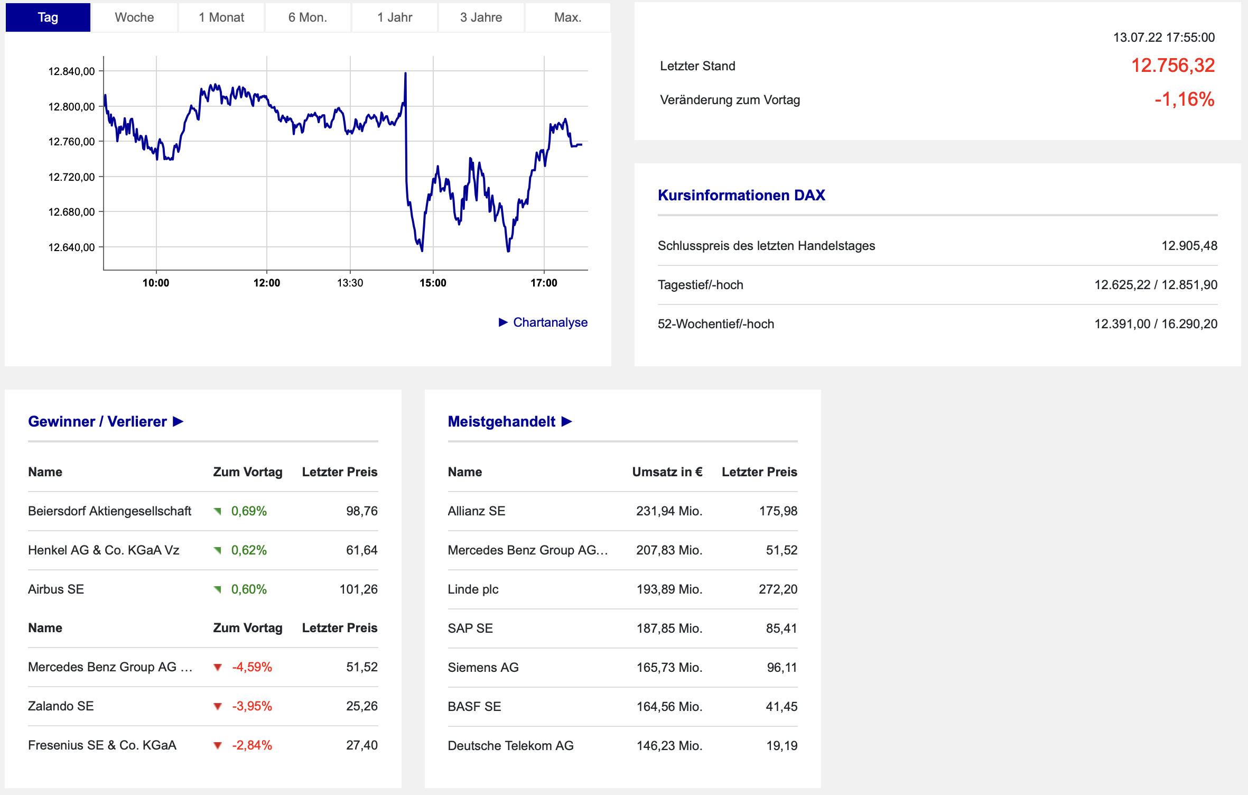Click green up arrow for Beiersdorf

[217, 511]
